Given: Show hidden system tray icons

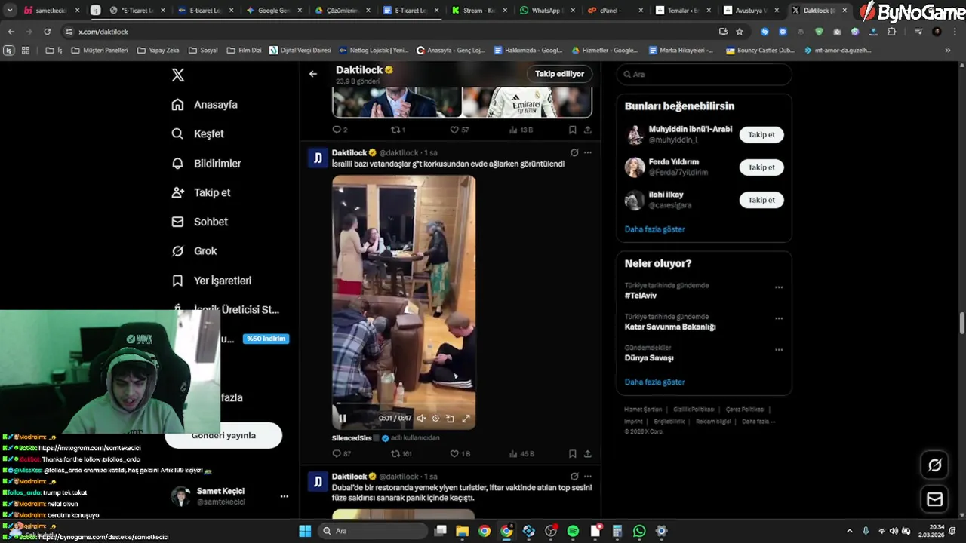Looking at the screenshot, I should pos(850,531).
